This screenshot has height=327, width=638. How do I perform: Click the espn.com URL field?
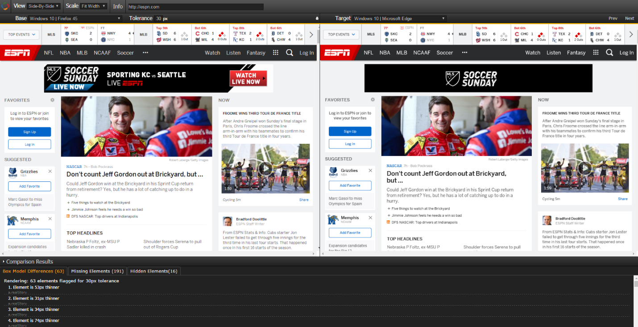(x=195, y=7)
